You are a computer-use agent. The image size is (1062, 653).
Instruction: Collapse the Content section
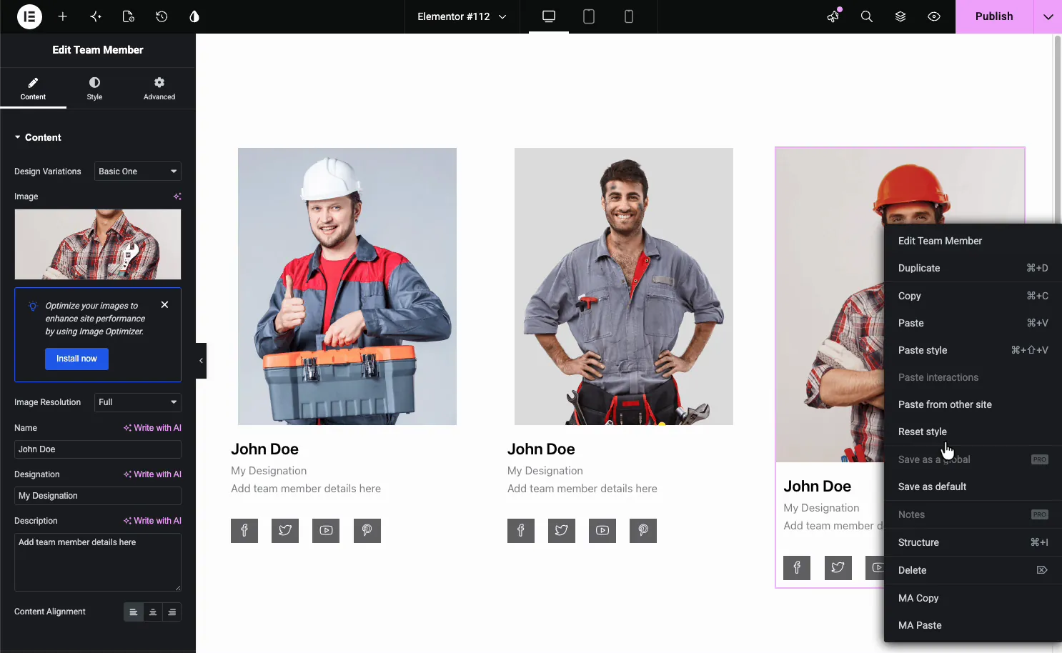click(38, 137)
